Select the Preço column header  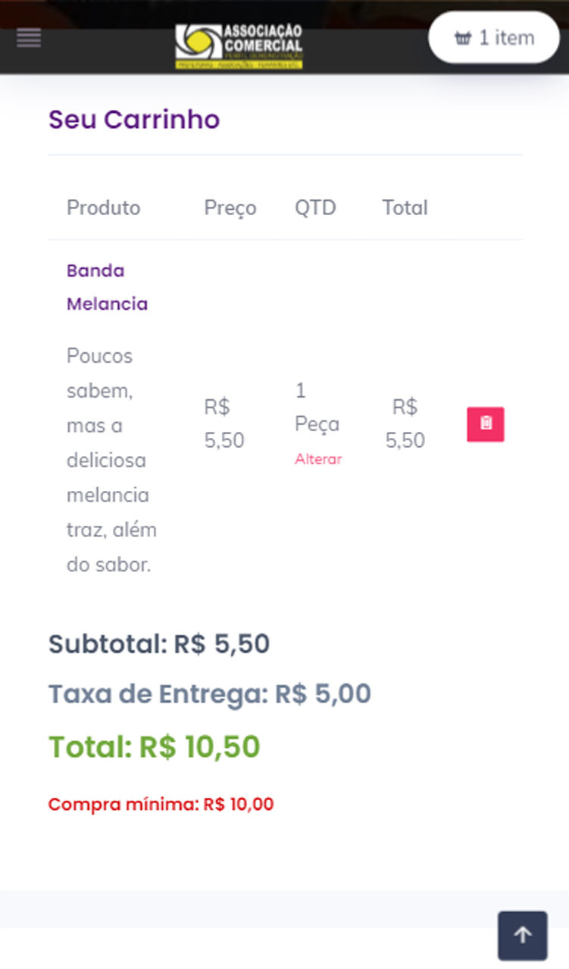click(230, 208)
